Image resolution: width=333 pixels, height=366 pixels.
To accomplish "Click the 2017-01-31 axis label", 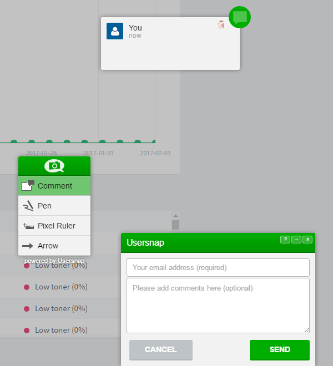I will coord(98,153).
